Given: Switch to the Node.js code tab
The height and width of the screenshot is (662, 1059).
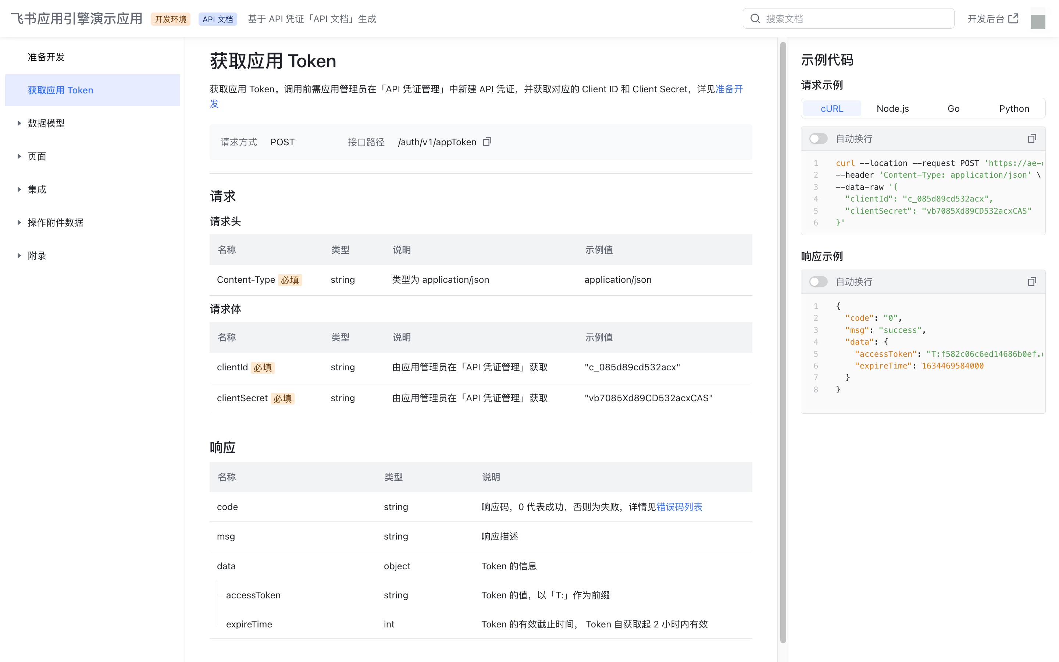Looking at the screenshot, I should 892,108.
